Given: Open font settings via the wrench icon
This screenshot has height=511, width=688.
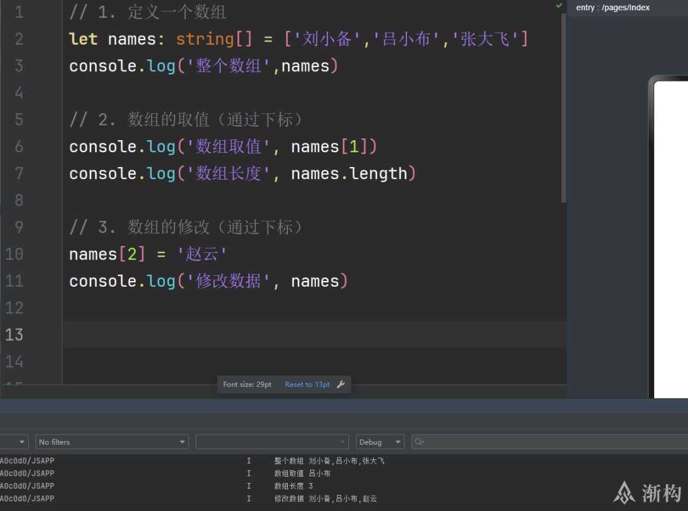Looking at the screenshot, I should coord(340,385).
